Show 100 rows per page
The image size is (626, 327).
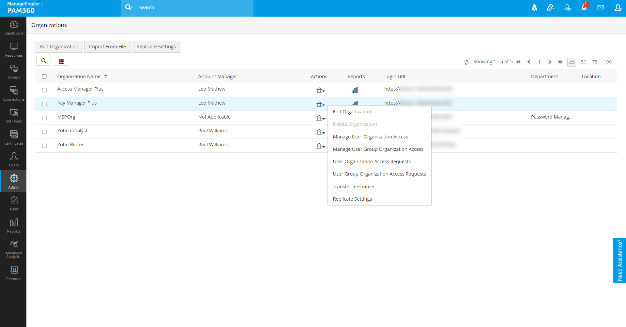click(607, 62)
